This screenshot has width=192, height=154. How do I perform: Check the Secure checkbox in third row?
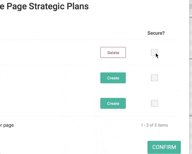(x=154, y=103)
